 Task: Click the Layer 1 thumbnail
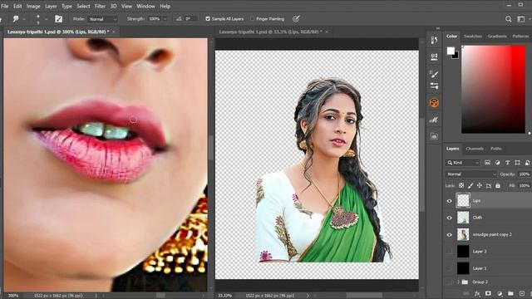coord(463,268)
